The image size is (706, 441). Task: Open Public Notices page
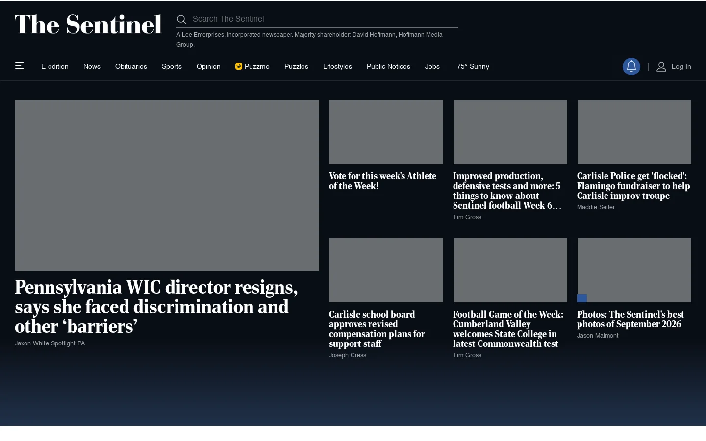point(388,66)
